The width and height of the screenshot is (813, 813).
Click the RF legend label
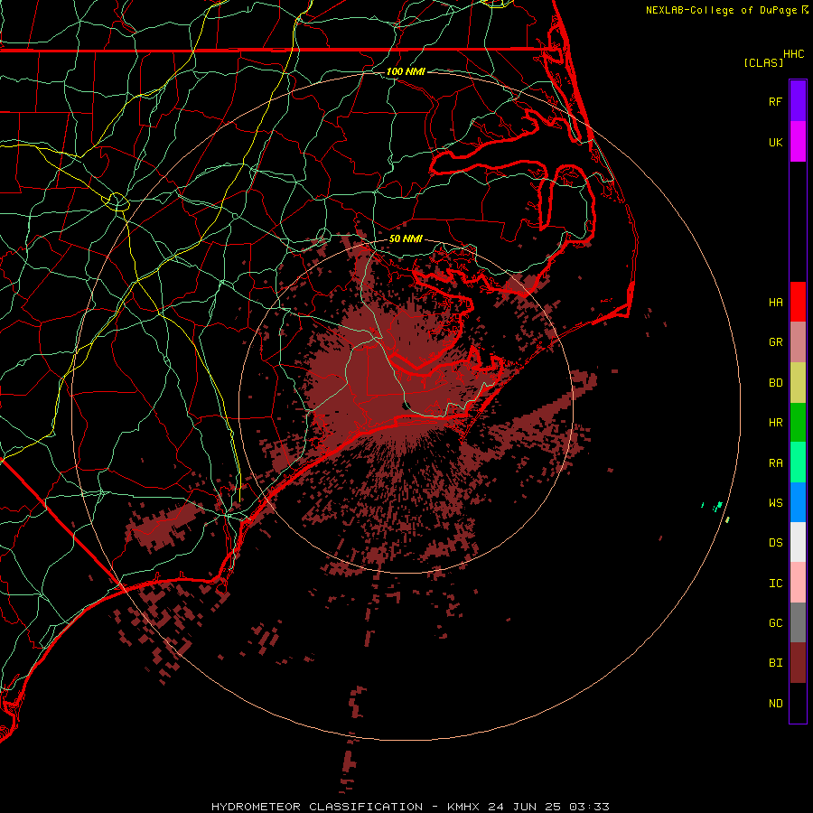pos(776,101)
